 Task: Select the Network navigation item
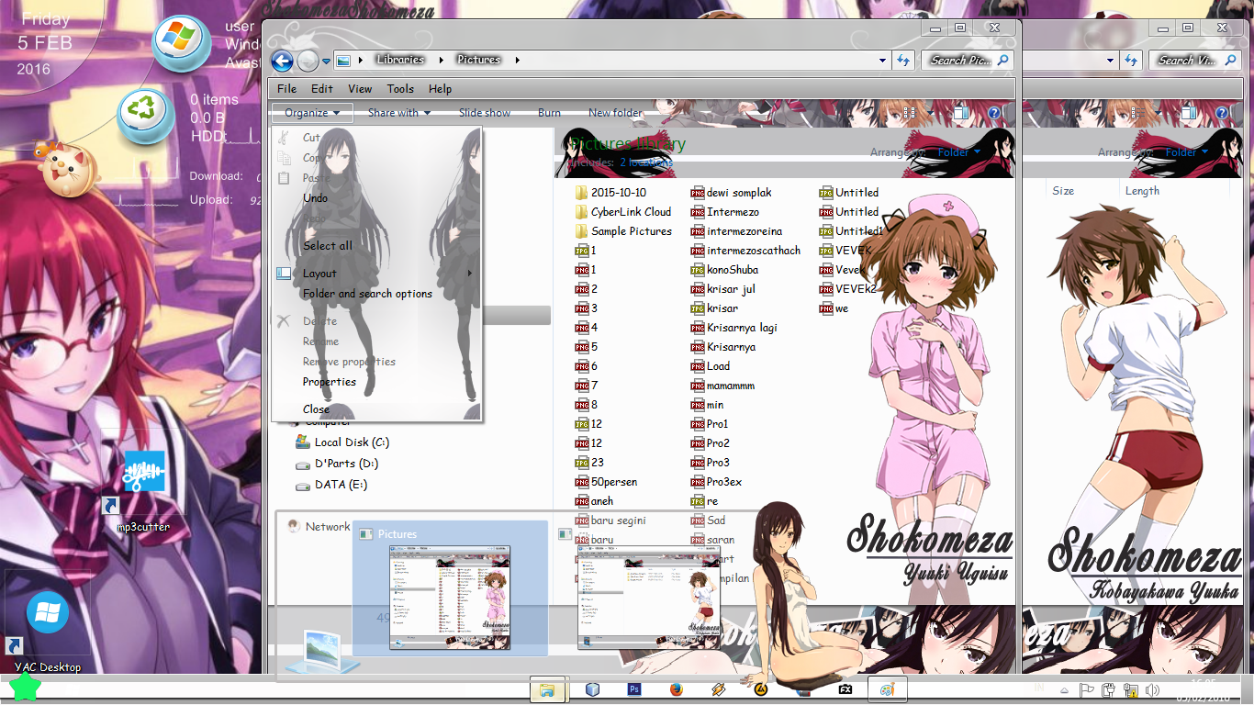tap(319, 527)
